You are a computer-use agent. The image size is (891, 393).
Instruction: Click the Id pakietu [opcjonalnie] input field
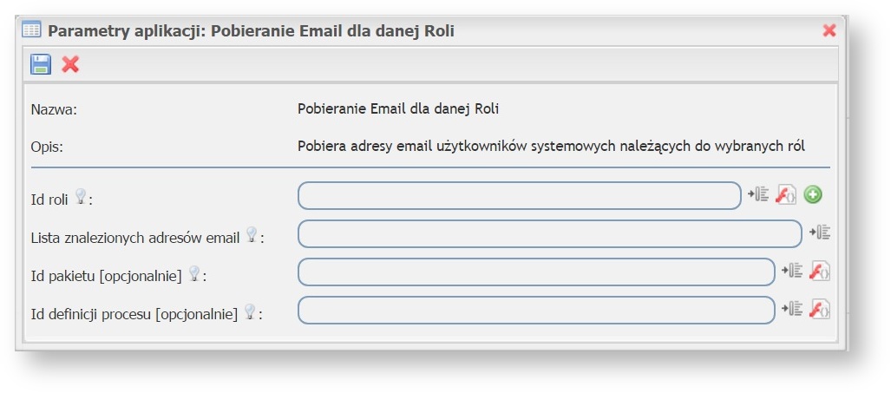click(535, 272)
